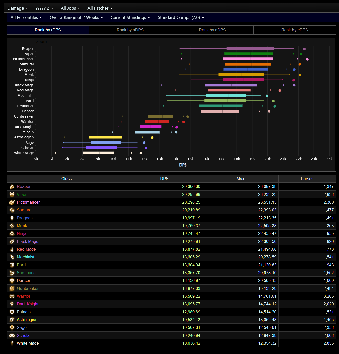Click the Scholar job icon

coord(12,336)
